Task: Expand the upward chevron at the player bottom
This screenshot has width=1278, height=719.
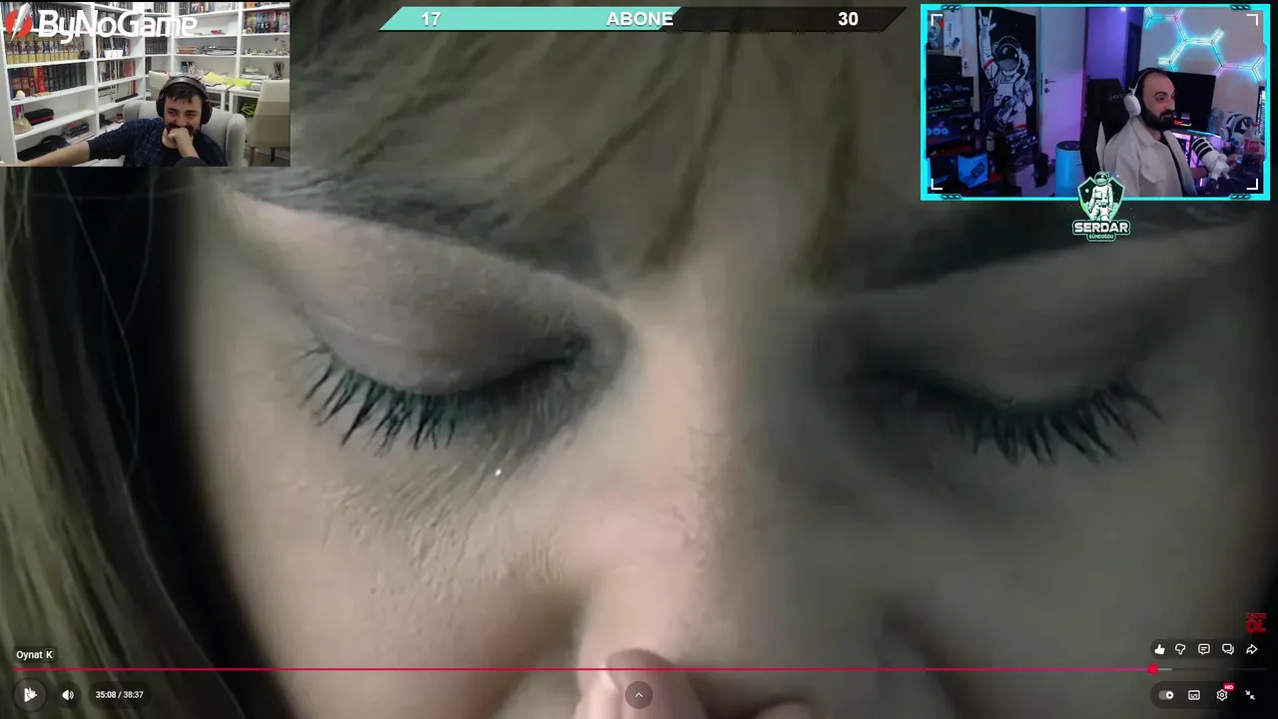Action: [639, 695]
